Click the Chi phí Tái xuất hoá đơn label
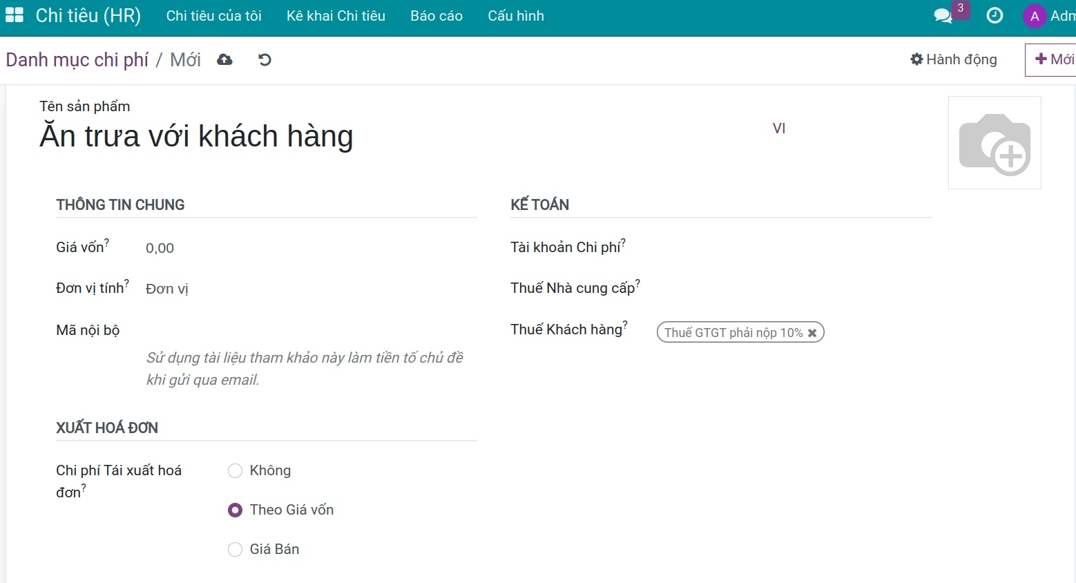 coord(119,481)
